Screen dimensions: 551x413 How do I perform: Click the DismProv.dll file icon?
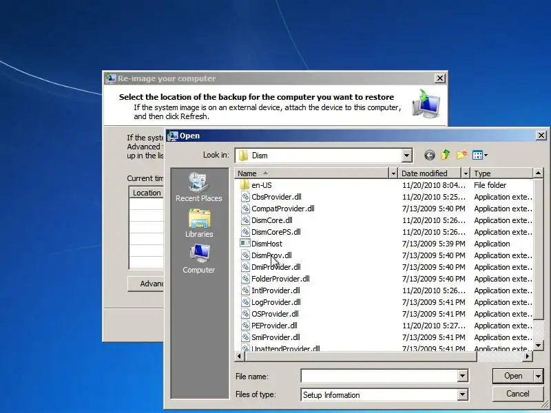245,255
